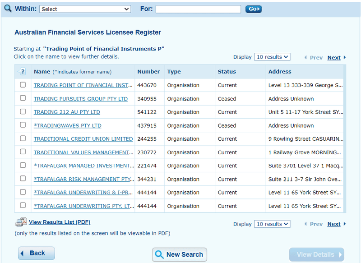Click licence number 340955
Screen dimensions: 361x263
[147, 99]
